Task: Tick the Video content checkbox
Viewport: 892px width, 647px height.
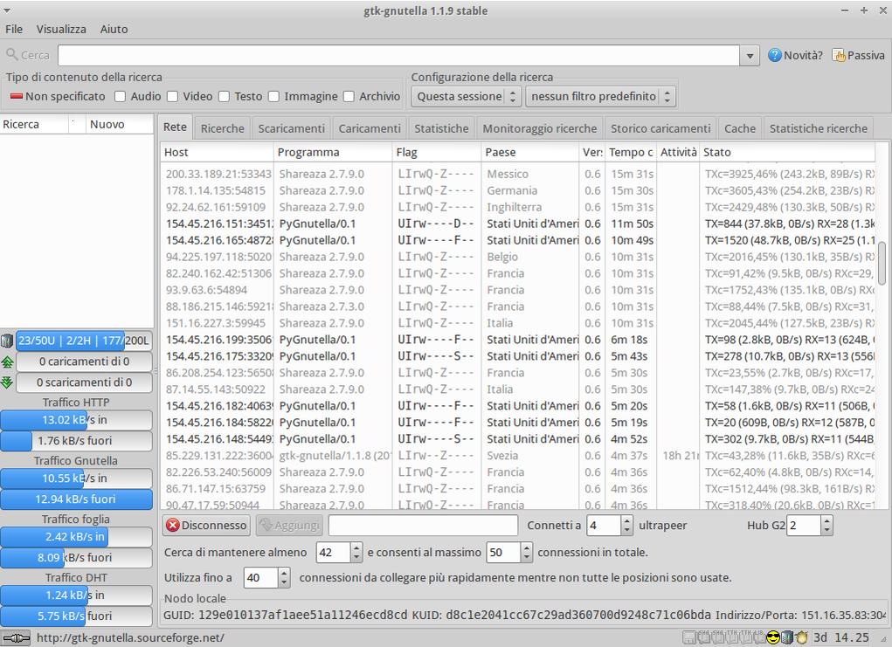Action: click(172, 97)
